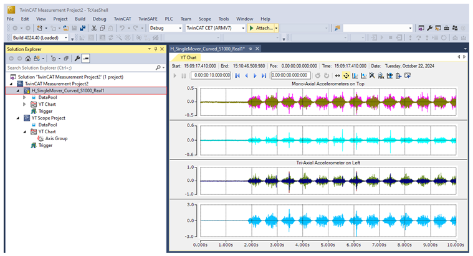Screen dimensions: 473x256
Task: Open the TwinCAT CE7 (ARMV7) platform dropdown
Action: (242, 28)
